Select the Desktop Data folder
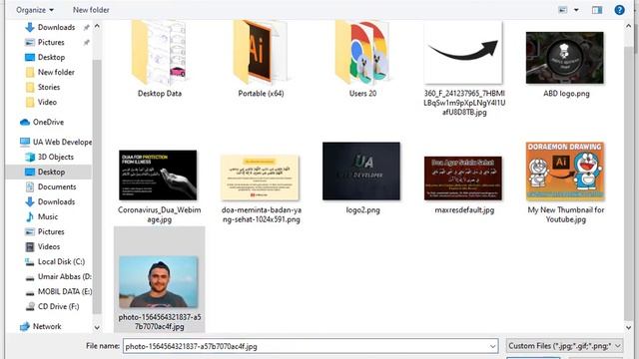The height and width of the screenshot is (359, 639). point(160,59)
